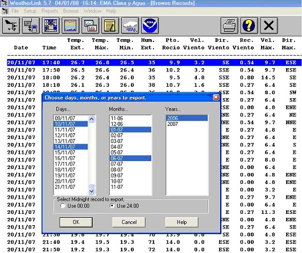Select day 12/11/07 in Days list
The height and width of the screenshot is (253, 302).
click(x=71, y=135)
